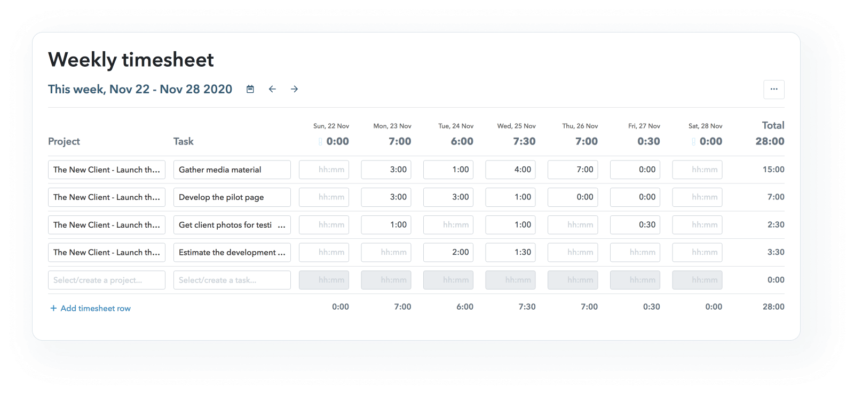The image size is (854, 394).
Task: Click the 2:30 total for Get client photos row
Action: tap(776, 225)
